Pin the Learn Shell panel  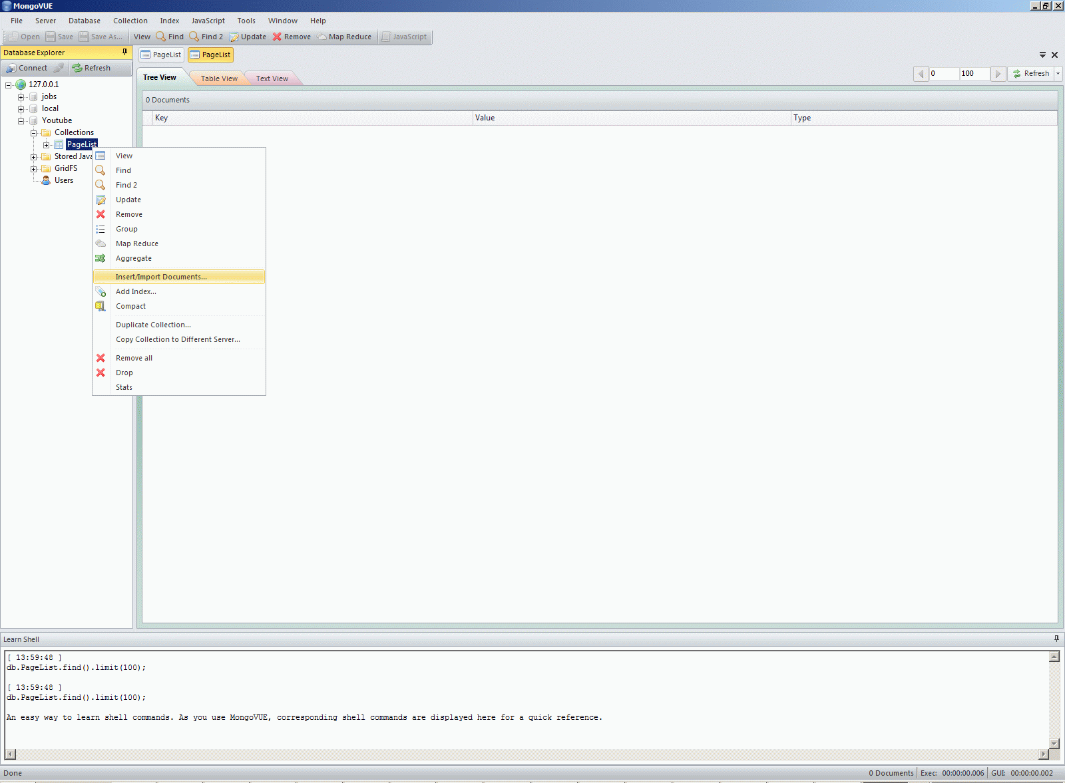pyautogui.click(x=1056, y=639)
